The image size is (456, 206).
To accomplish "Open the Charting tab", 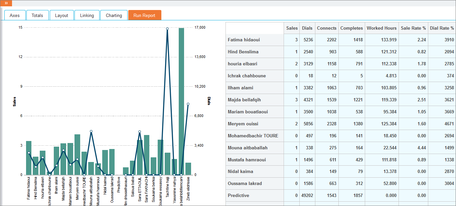I will pyautogui.click(x=114, y=15).
